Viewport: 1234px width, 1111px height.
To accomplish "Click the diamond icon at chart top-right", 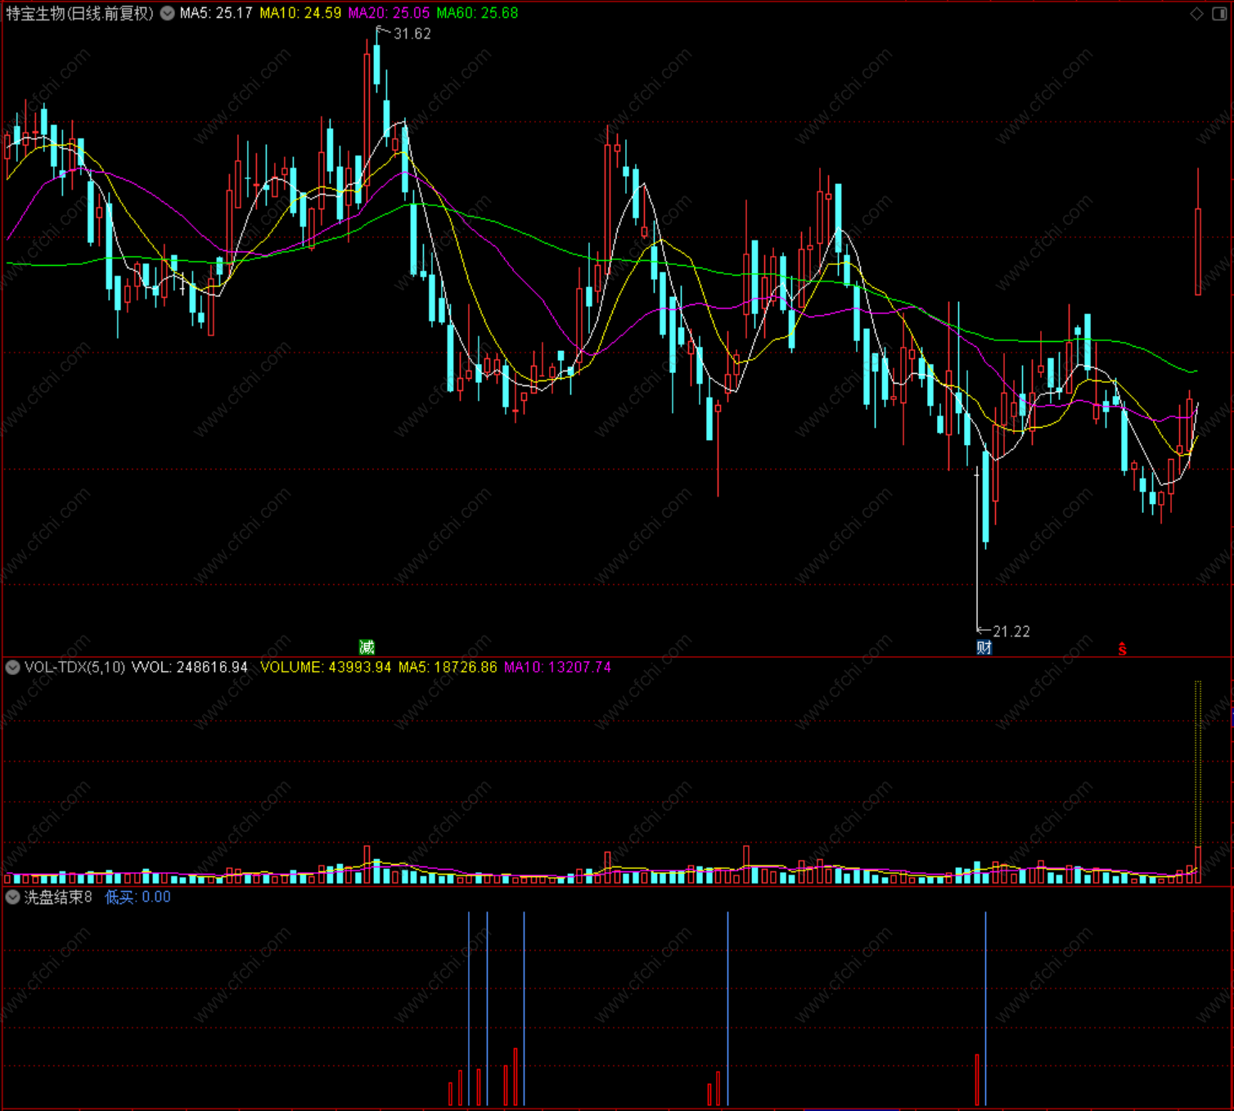I will click(x=1196, y=13).
